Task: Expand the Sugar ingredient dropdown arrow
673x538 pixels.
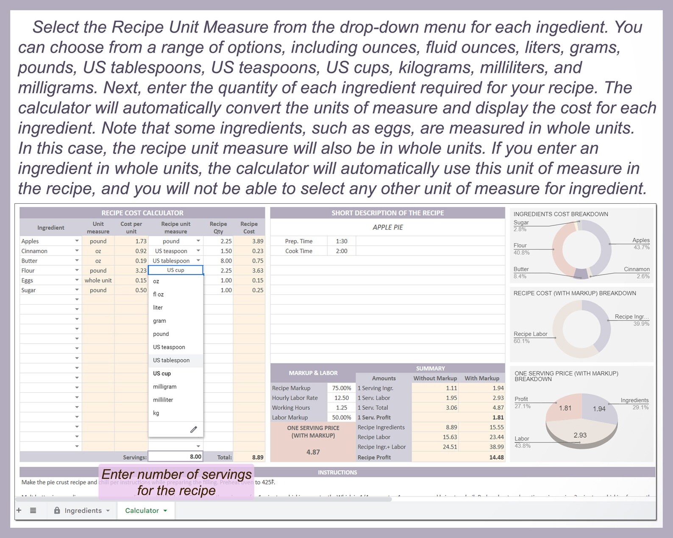Action: point(77,290)
